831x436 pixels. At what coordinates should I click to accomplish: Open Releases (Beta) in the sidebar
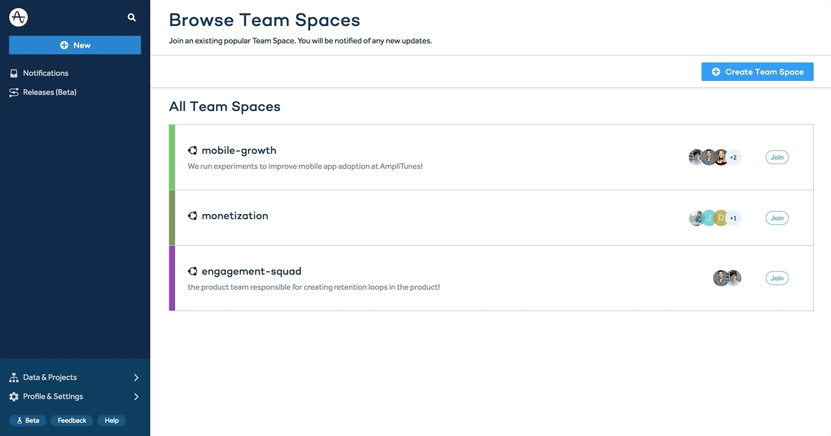point(50,93)
